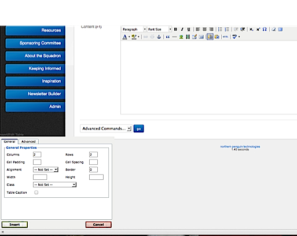Click inside the content editor text area
The height and width of the screenshot is (236, 297).
[x=209, y=77]
